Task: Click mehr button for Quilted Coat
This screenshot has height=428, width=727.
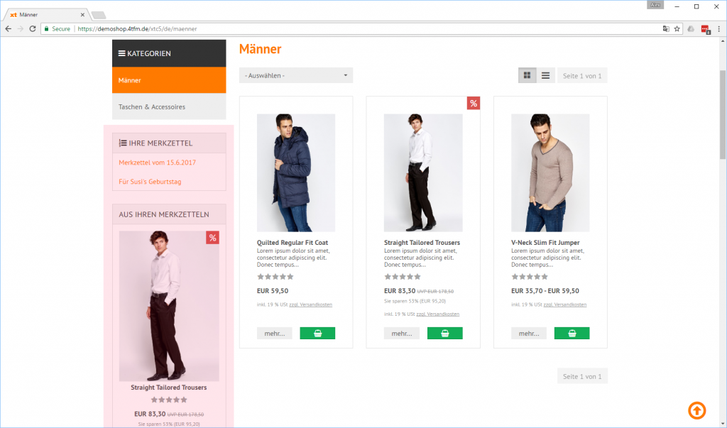Action: click(x=275, y=334)
